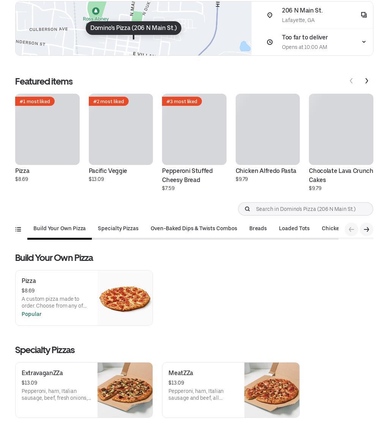Viewport: 381px width, 424px height.
Task: Select the Specialty Pizzas tab
Action: click(x=118, y=228)
